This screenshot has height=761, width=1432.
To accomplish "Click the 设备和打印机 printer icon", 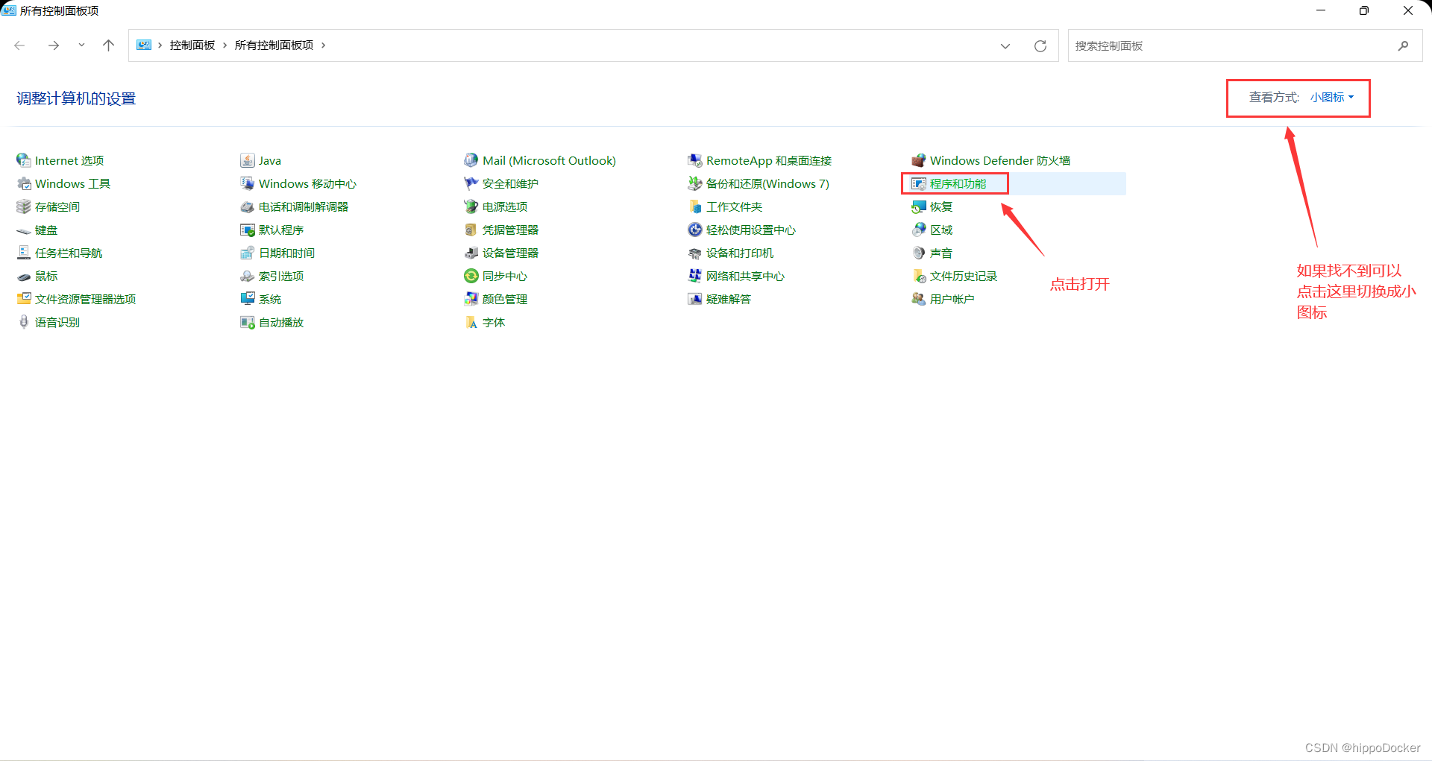I will [695, 253].
